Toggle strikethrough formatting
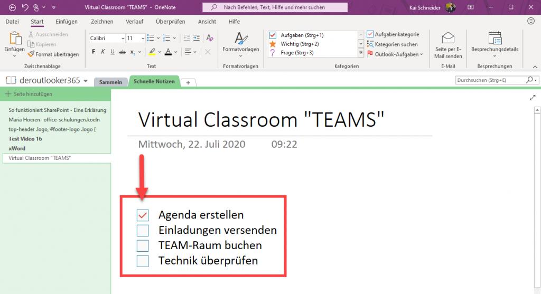The width and height of the screenshot is (541, 294). (122, 52)
